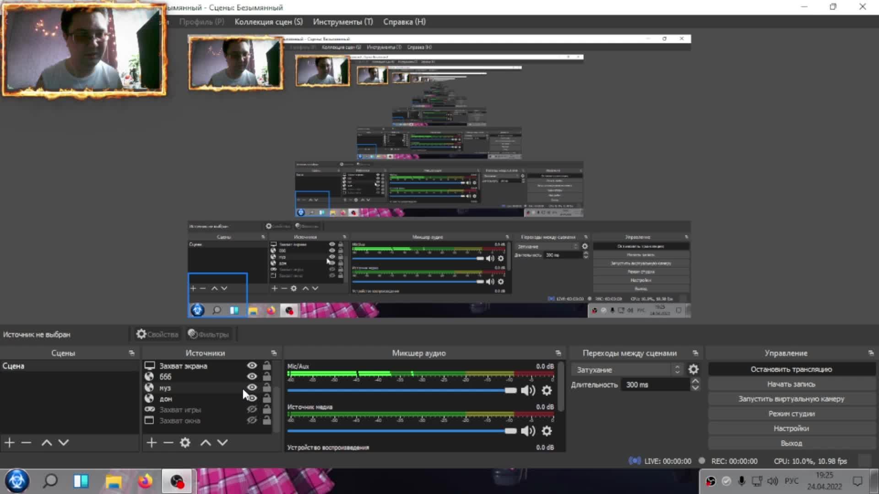Remove the selected scene with minus icon
The image size is (879, 494).
[x=26, y=442]
